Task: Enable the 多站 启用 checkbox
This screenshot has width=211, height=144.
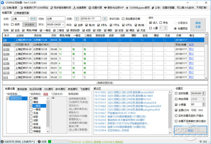Action: (12, 25)
